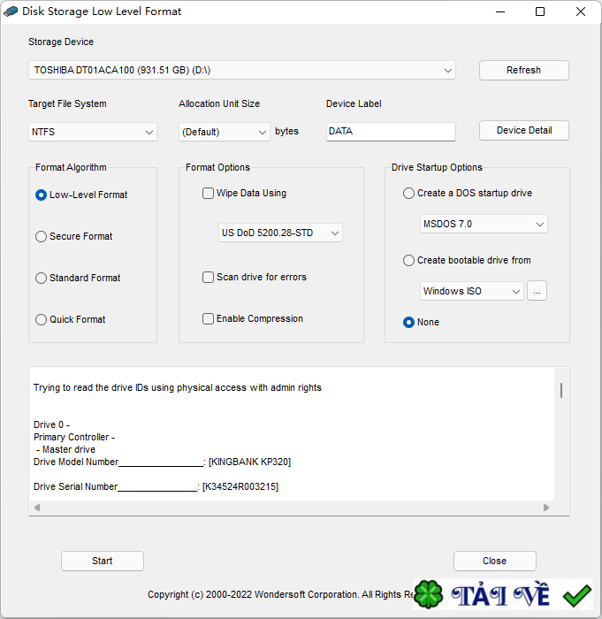Click the Close button
The image size is (602, 619).
click(495, 561)
